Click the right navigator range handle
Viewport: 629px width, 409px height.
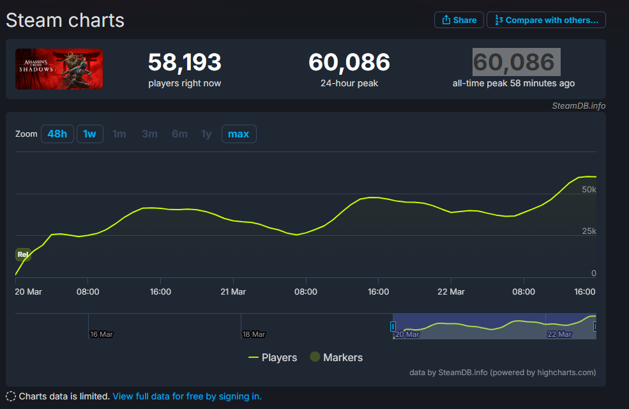(x=595, y=327)
